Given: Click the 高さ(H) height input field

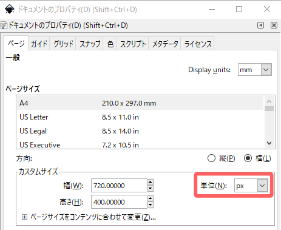Looking at the screenshot, I should point(119,202).
